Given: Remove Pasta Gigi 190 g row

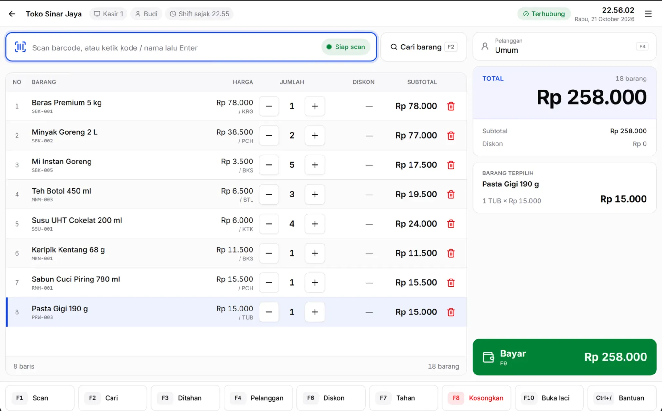Looking at the screenshot, I should point(451,312).
